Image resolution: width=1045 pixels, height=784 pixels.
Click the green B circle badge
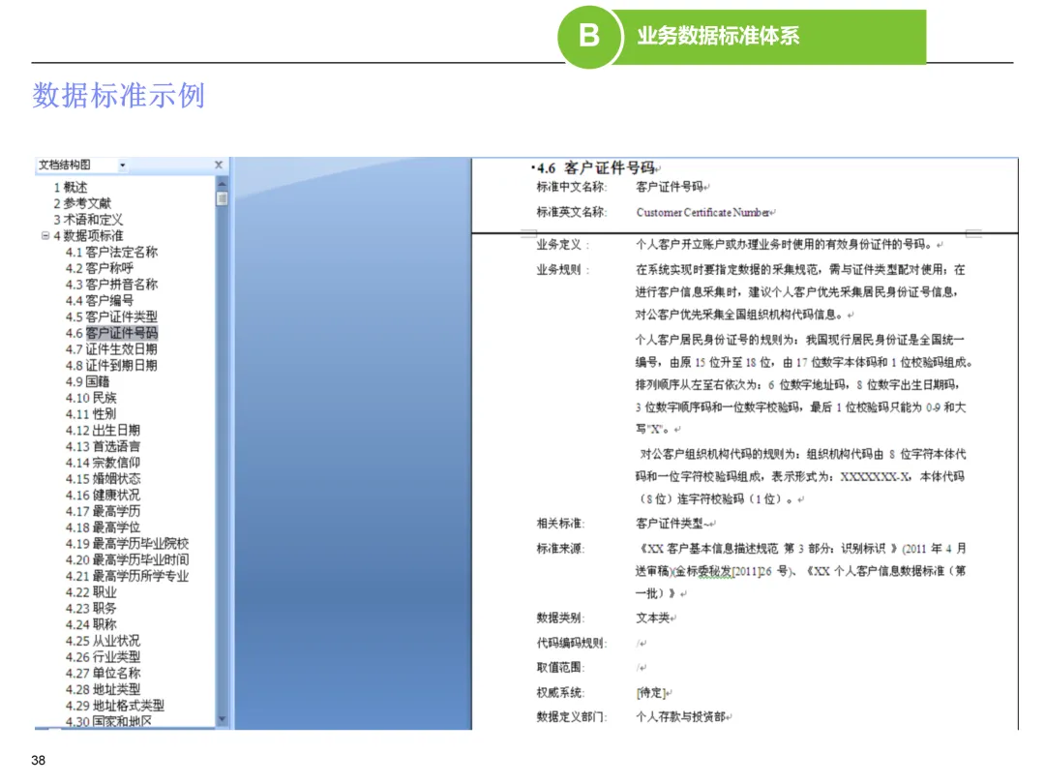[589, 36]
